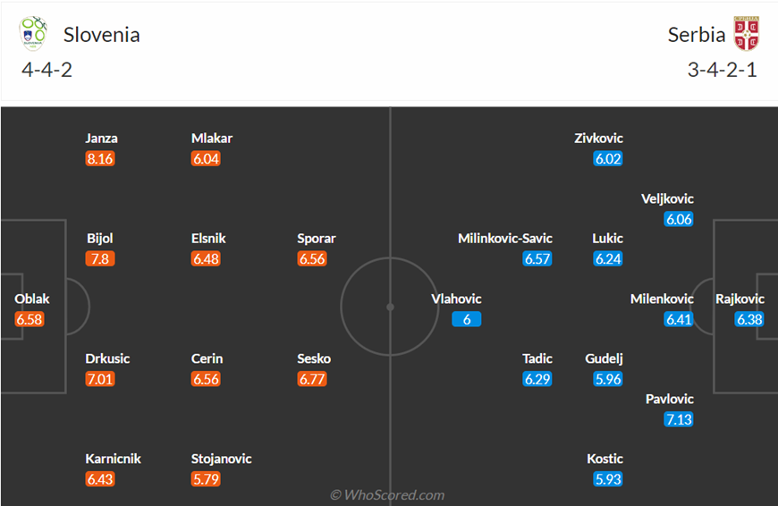Image resolution: width=778 pixels, height=506 pixels.
Task: Click Serbia's 3-4-2-1 formation text
Action: (722, 70)
